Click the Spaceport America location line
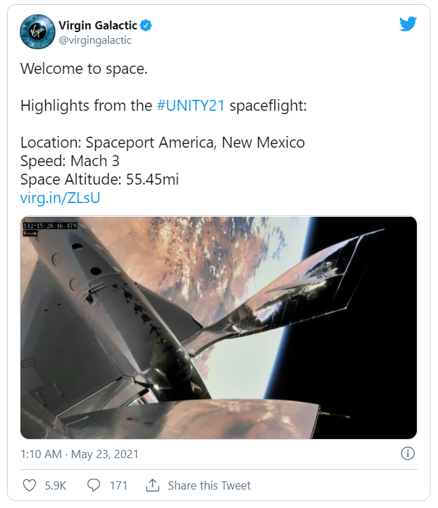This screenshot has height=508, width=438. [x=162, y=143]
